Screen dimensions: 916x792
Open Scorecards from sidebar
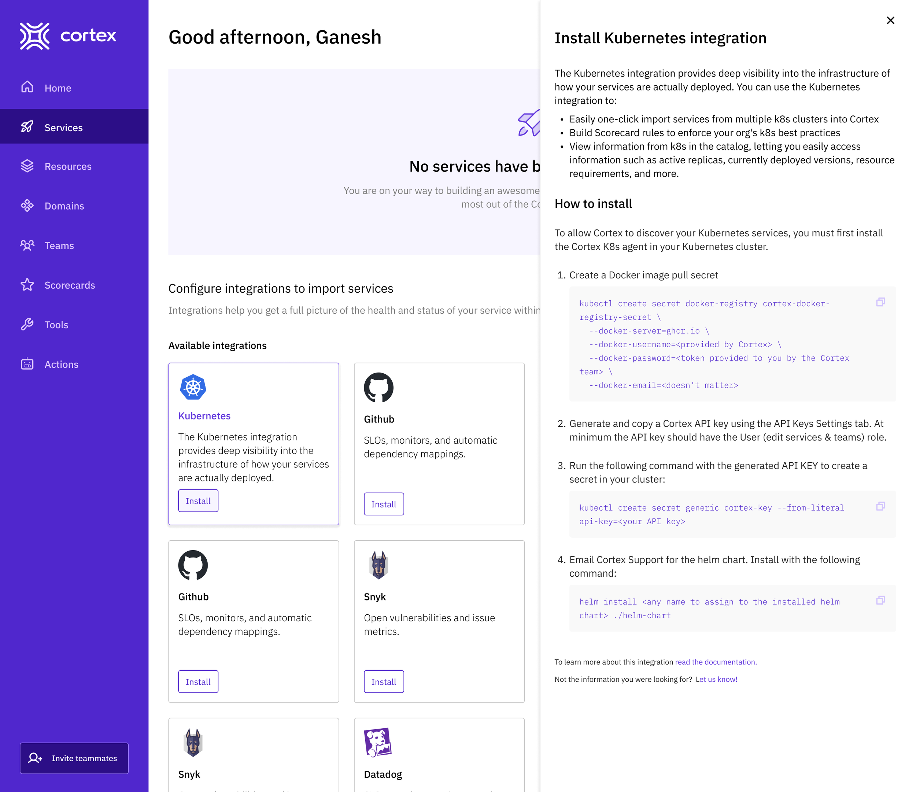(70, 285)
